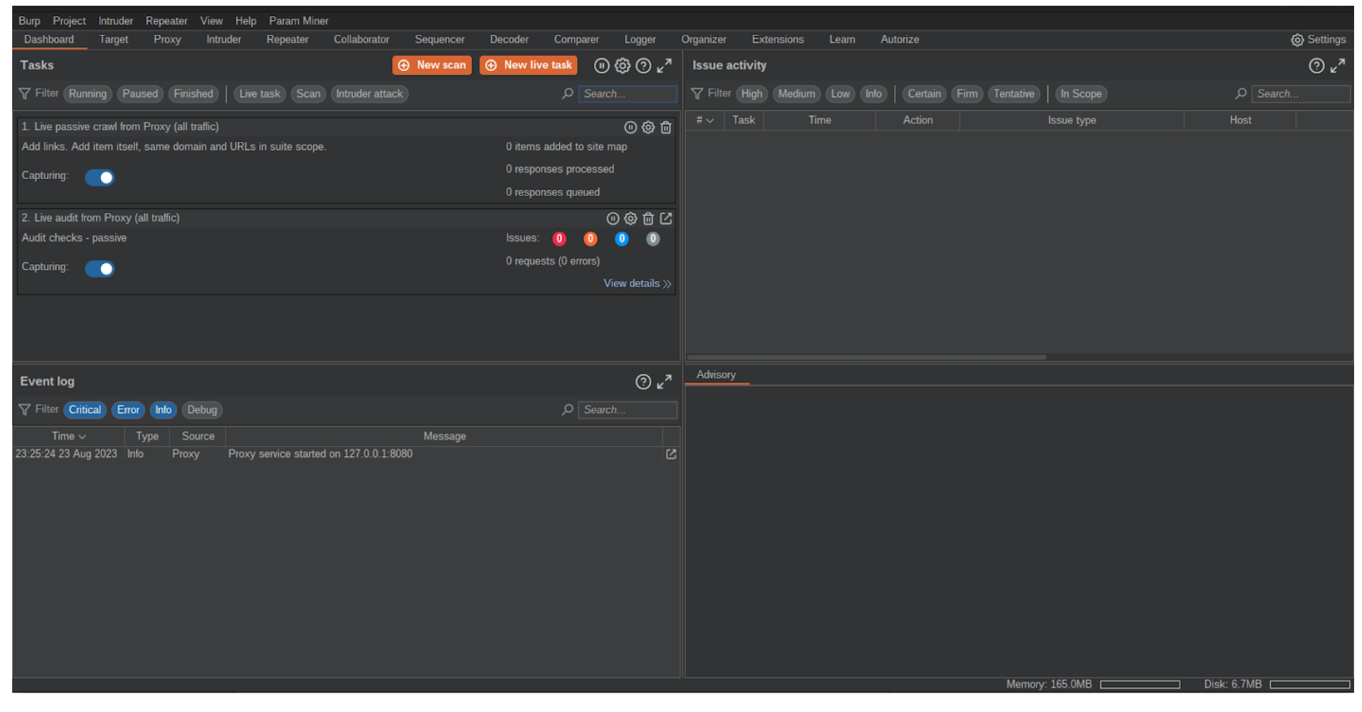
Task: Focus the Tasks search field
Action: point(627,94)
